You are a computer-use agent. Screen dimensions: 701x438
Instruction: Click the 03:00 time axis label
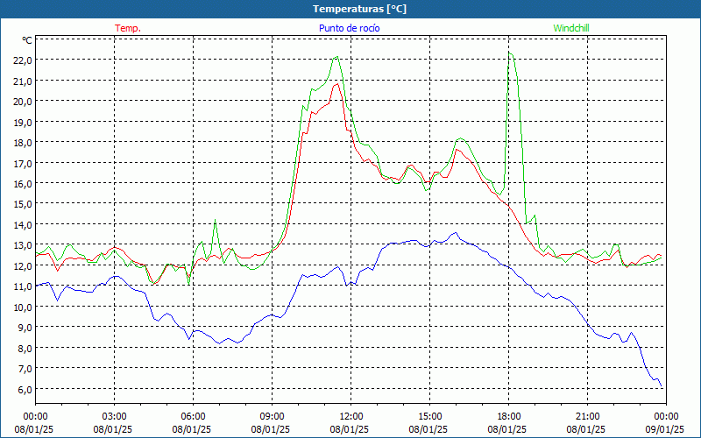115,417
